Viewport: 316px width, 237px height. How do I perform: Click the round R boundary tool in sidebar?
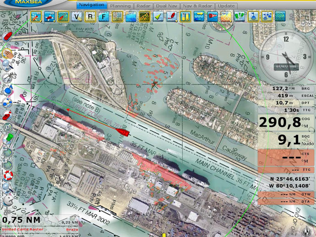tap(8, 127)
